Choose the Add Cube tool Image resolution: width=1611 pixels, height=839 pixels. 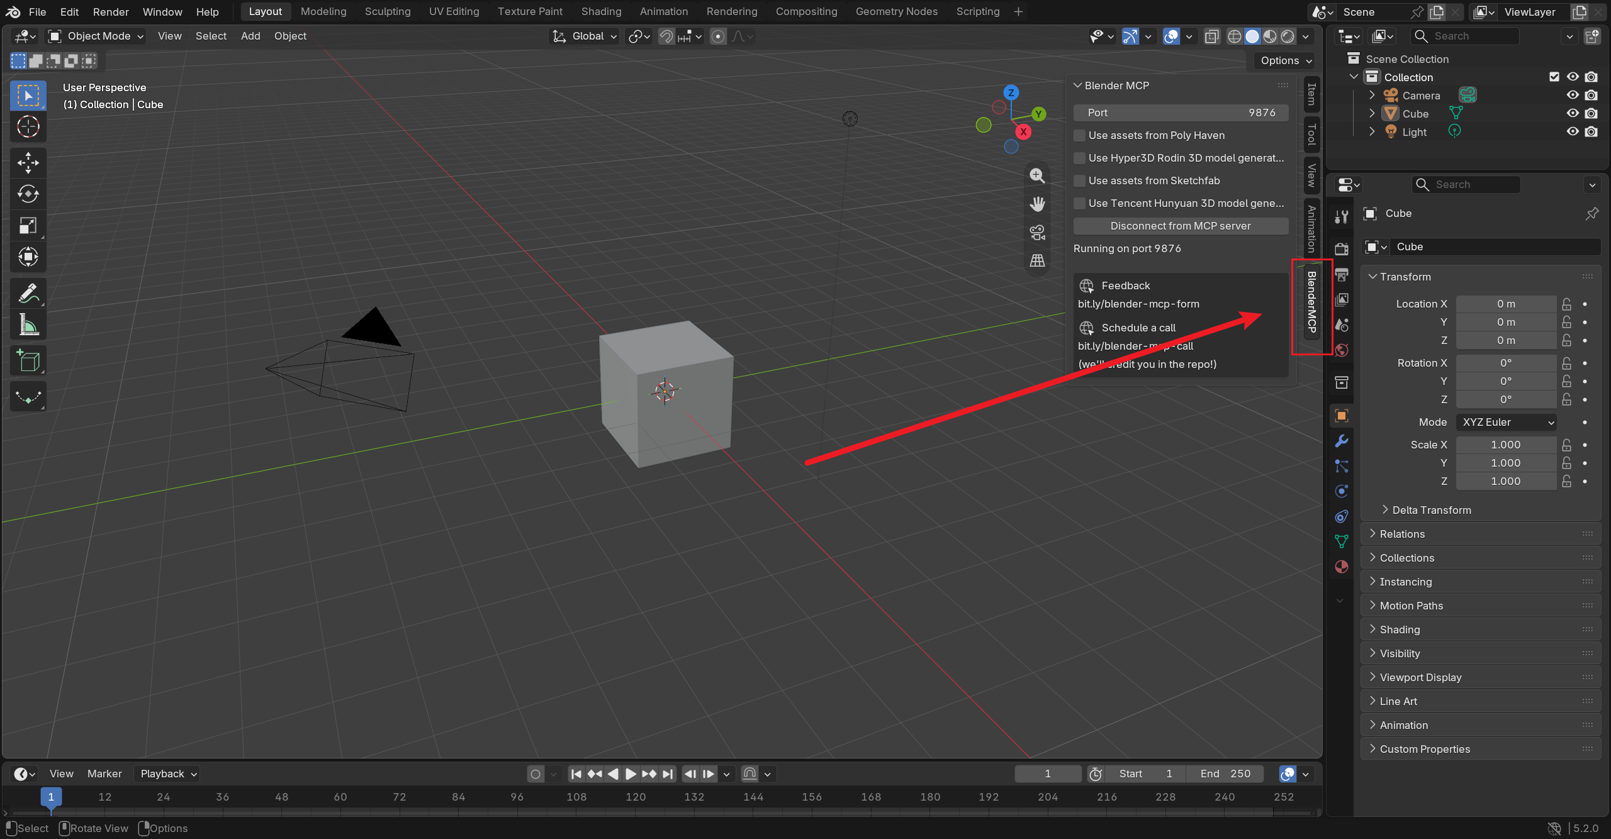[28, 361]
